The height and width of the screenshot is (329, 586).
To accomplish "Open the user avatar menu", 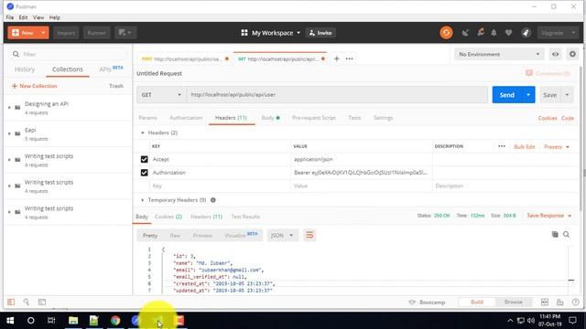I will (526, 33).
